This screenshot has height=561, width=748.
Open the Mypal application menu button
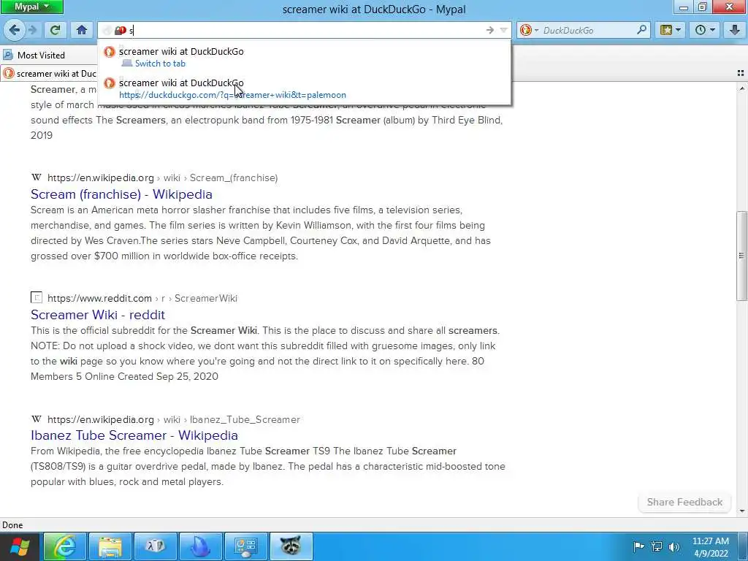[32, 7]
